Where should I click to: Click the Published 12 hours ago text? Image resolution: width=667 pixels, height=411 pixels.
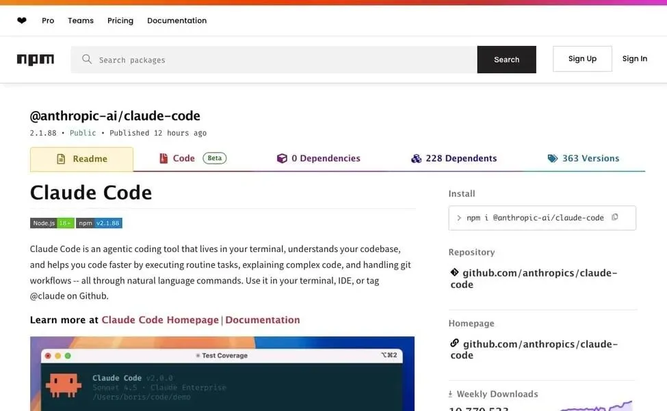coord(158,133)
